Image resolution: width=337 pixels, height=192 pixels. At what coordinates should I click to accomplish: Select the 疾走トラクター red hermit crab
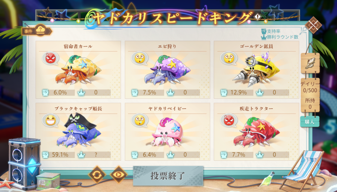click(256, 131)
